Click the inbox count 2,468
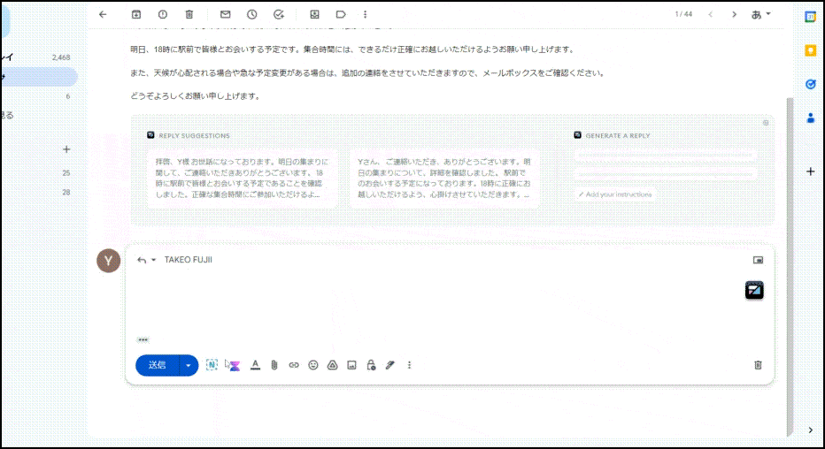This screenshot has width=825, height=449. (x=61, y=57)
